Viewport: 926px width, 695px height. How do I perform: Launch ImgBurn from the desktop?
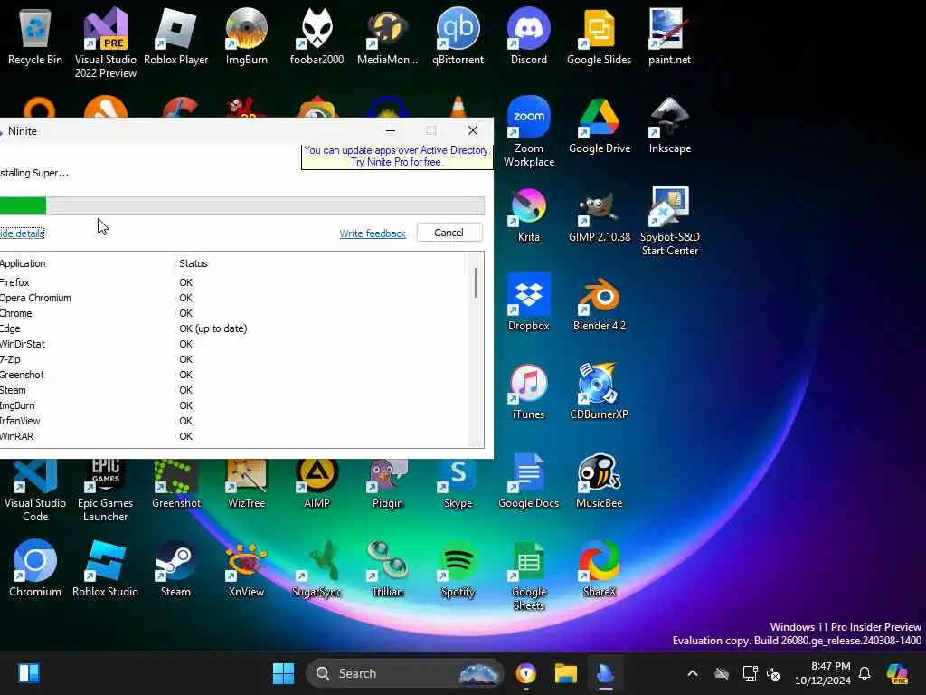coord(246,36)
